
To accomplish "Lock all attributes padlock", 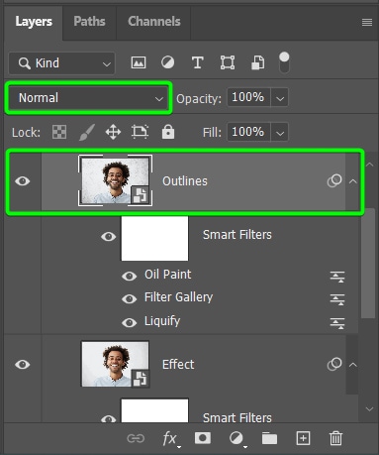I will tap(168, 132).
